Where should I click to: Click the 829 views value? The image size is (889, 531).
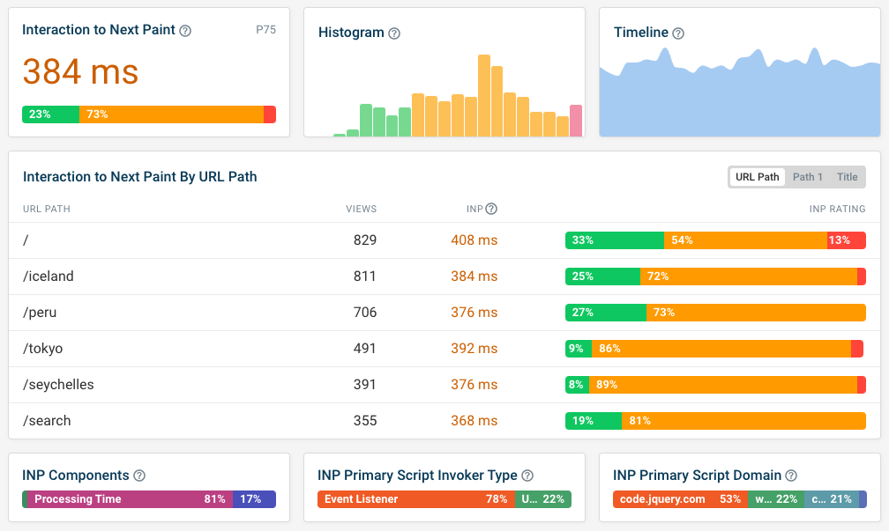tap(365, 240)
